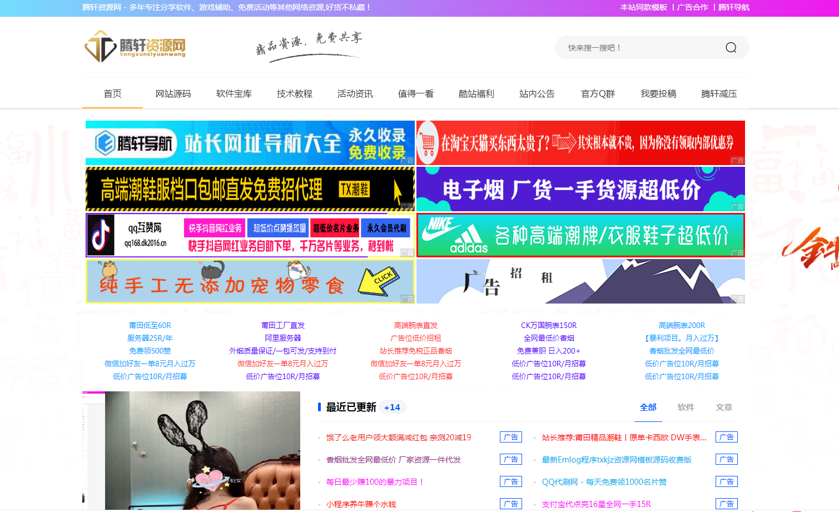Open the 电子烟 purple banner ad

tap(580, 189)
